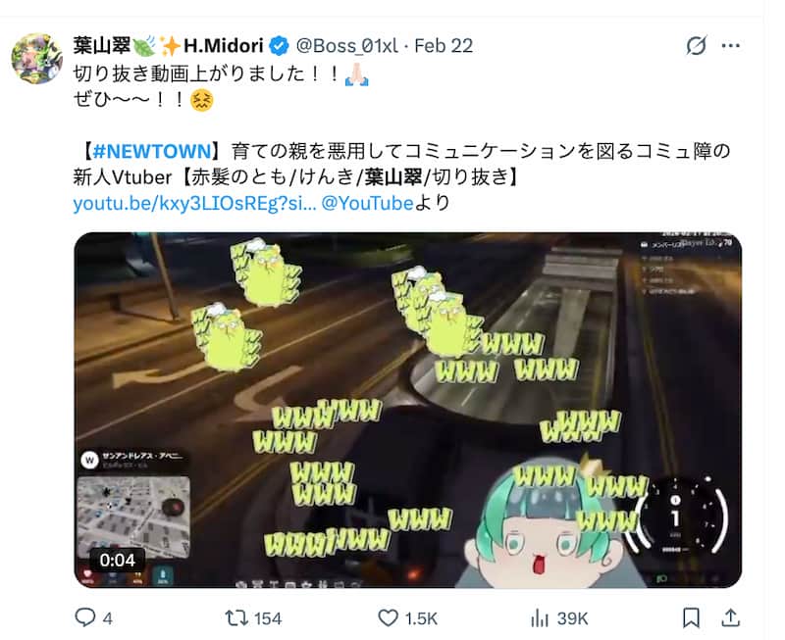View the 154 repost count
Image resolution: width=785 pixels, height=640 pixels.
pyautogui.click(x=268, y=619)
